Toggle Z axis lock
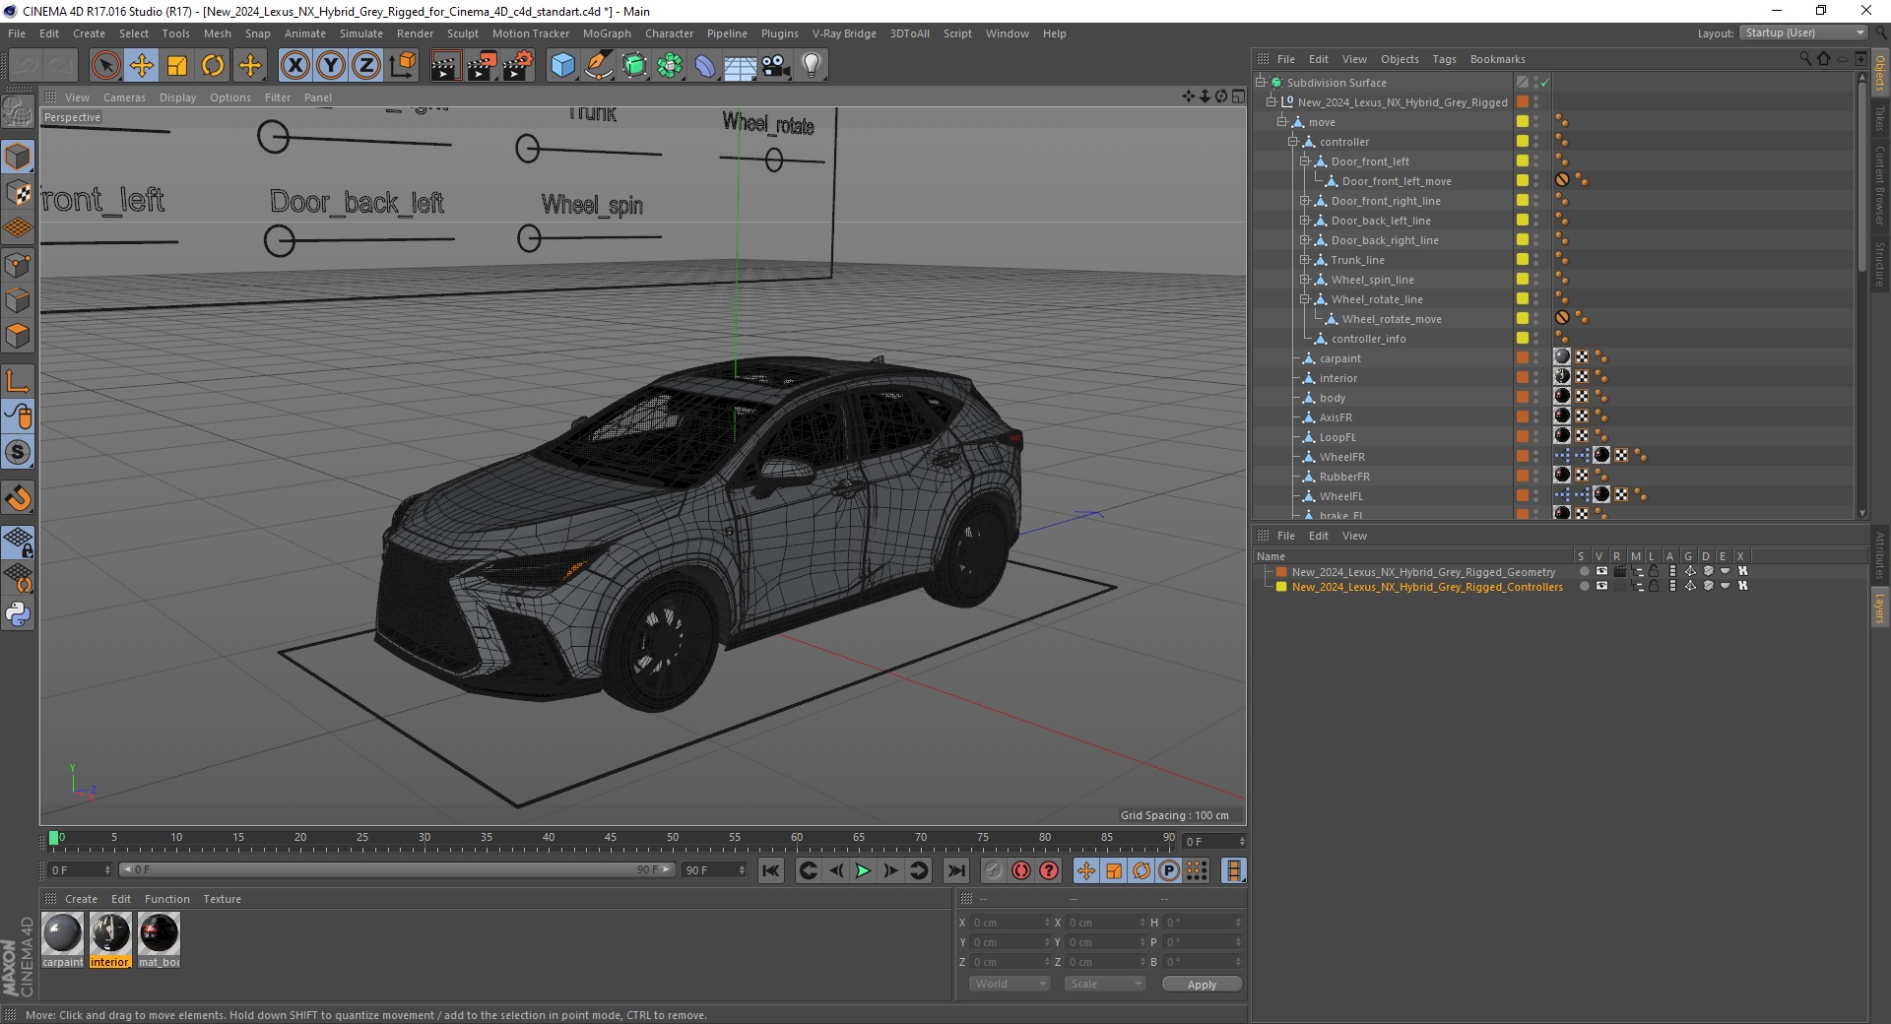Screen dimensions: 1891x1024 tap(366, 66)
